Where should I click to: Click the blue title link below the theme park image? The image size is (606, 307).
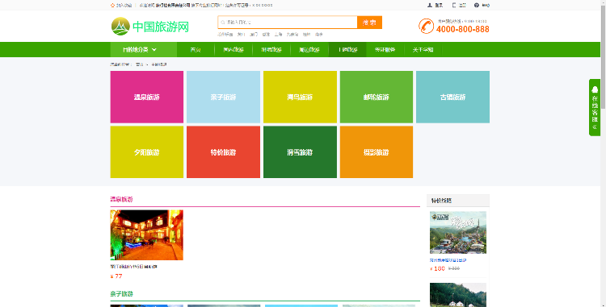(x=448, y=260)
